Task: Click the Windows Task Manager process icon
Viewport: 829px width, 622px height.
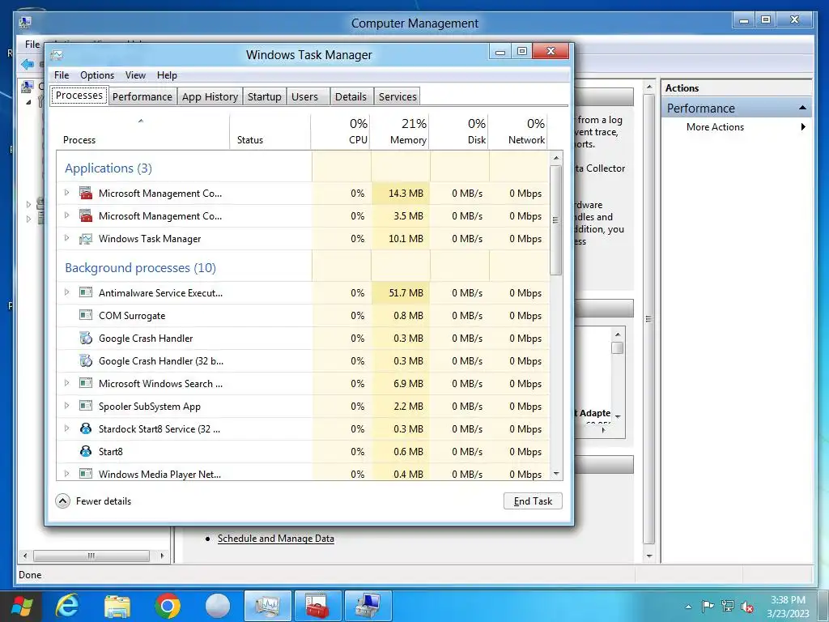Action: [86, 239]
